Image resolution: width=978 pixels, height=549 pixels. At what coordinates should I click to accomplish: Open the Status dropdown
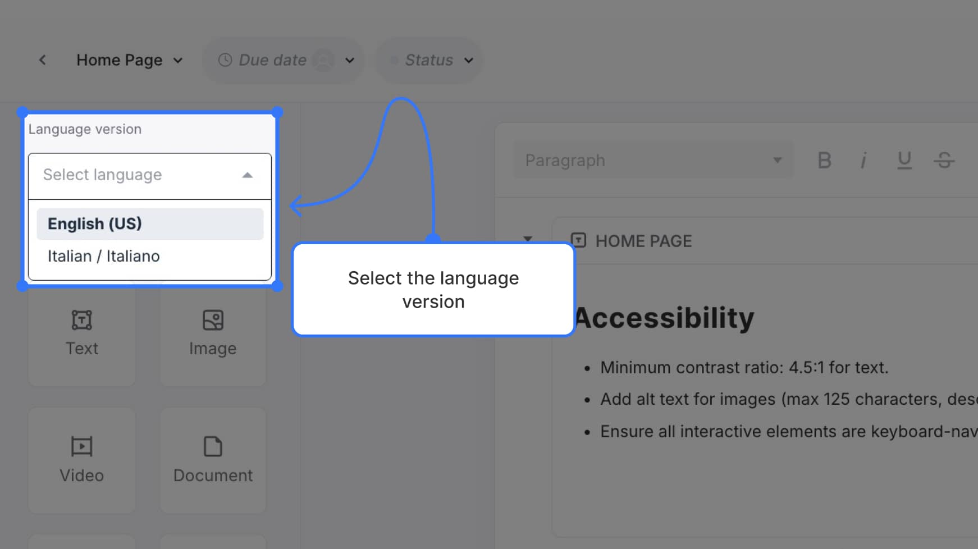pyautogui.click(x=430, y=60)
